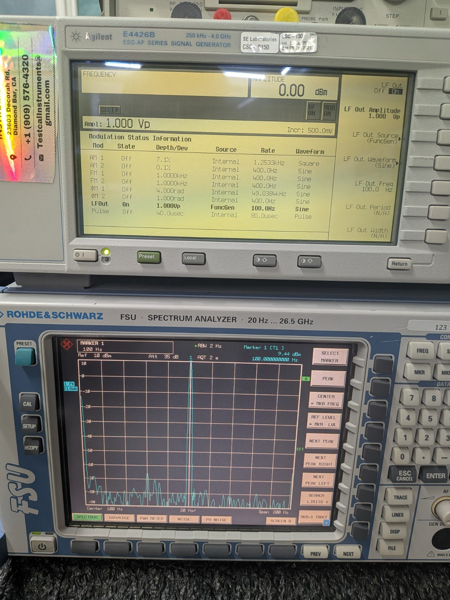Tap hardware softkey beside LF Out Width

(x=436, y=237)
